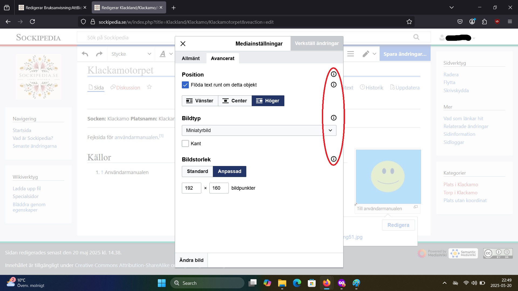Click the info icon beside Bildstorlek heading
Viewport: 518px width, 291px height.
click(333, 159)
